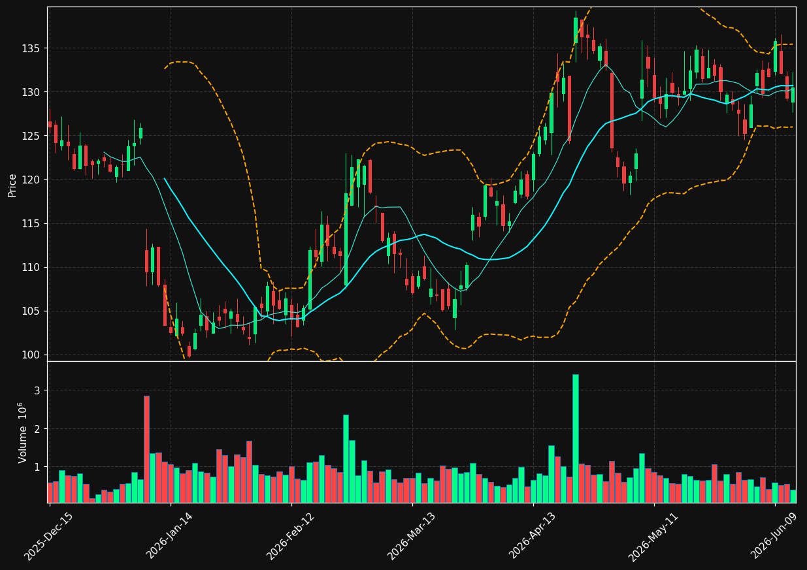
Task: Click the volume axis tick 3
Action: [x=37, y=390]
